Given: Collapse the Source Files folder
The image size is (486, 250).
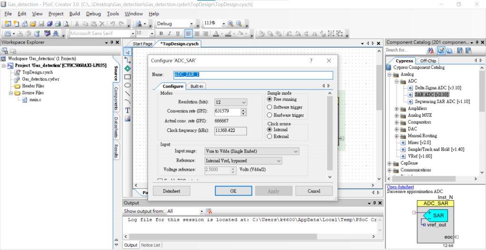Looking at the screenshot, I should [x=10, y=93].
